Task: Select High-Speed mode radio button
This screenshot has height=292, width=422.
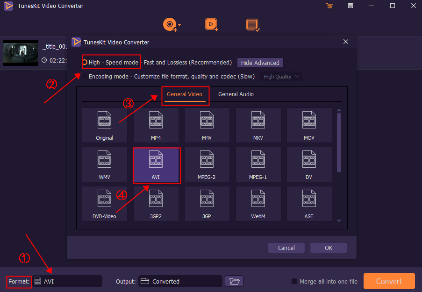Action: pos(85,62)
